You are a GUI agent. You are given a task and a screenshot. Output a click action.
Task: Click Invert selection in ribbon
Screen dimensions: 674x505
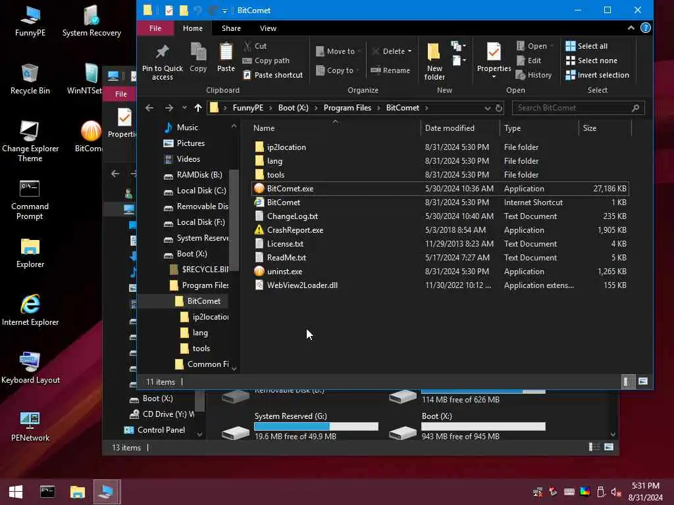(598, 75)
